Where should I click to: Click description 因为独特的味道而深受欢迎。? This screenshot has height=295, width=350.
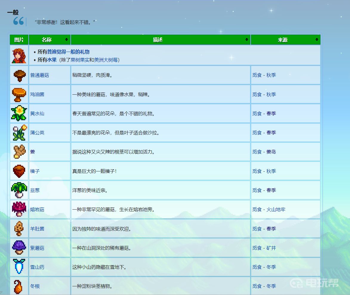point(102,229)
